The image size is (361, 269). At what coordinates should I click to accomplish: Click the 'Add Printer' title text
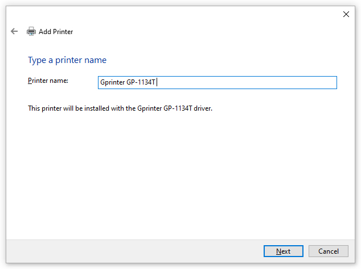pyautogui.click(x=56, y=32)
